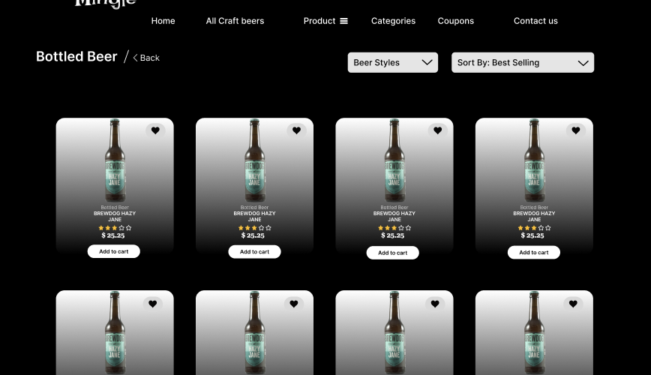Image resolution: width=651 pixels, height=375 pixels.
Task: Toggle heart on third bottom-row product
Action: click(x=435, y=304)
